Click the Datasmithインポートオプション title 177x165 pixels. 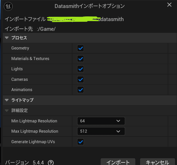pos(90,6)
